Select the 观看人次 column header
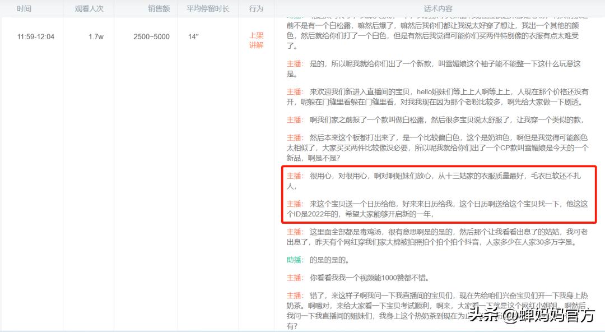 pyautogui.click(x=89, y=8)
